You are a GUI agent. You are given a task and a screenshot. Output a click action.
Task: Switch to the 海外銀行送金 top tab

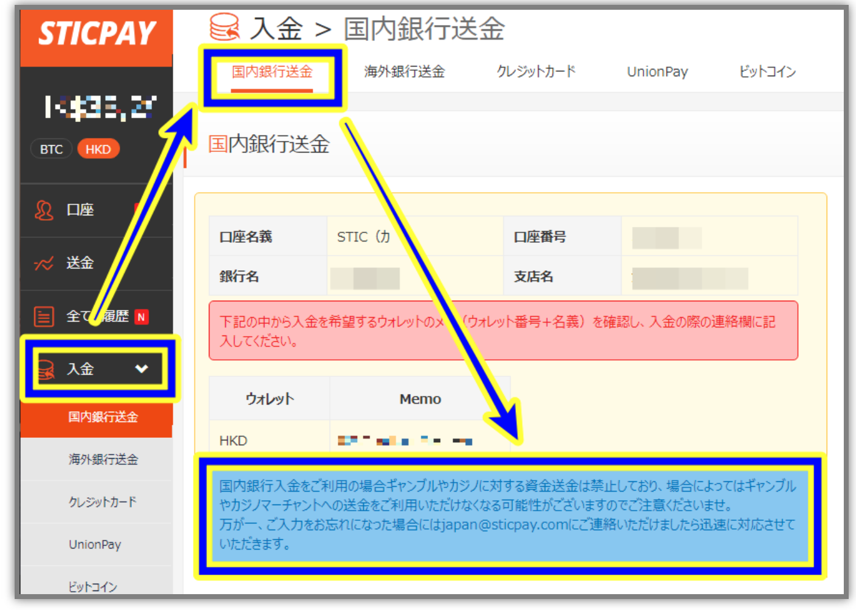pyautogui.click(x=404, y=72)
